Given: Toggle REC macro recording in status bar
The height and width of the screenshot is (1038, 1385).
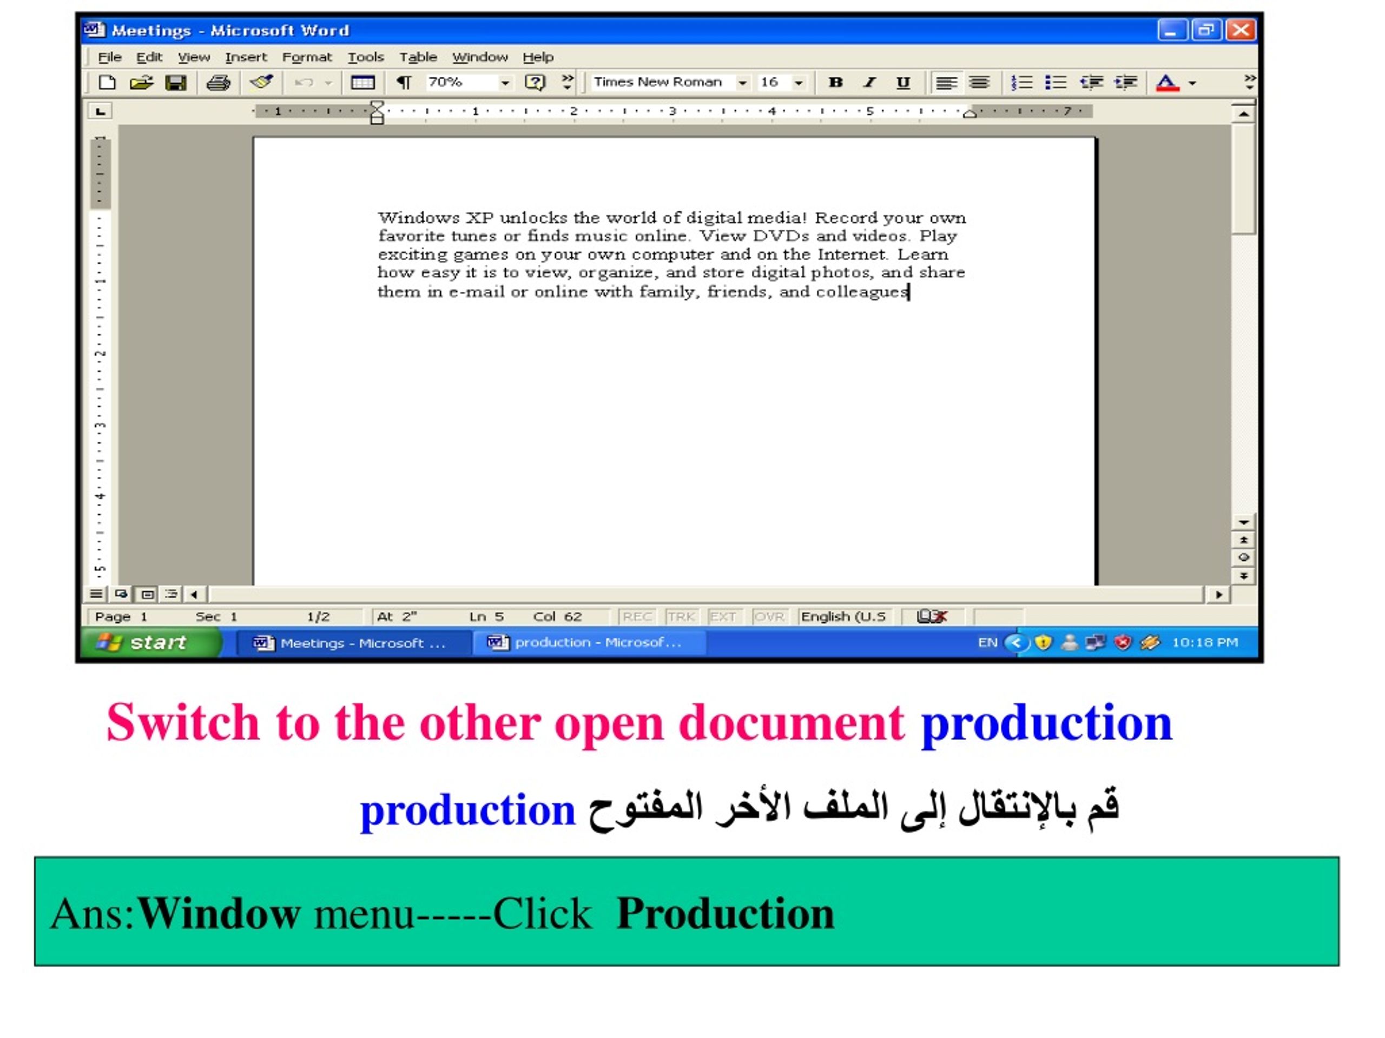Looking at the screenshot, I should pos(637,617).
